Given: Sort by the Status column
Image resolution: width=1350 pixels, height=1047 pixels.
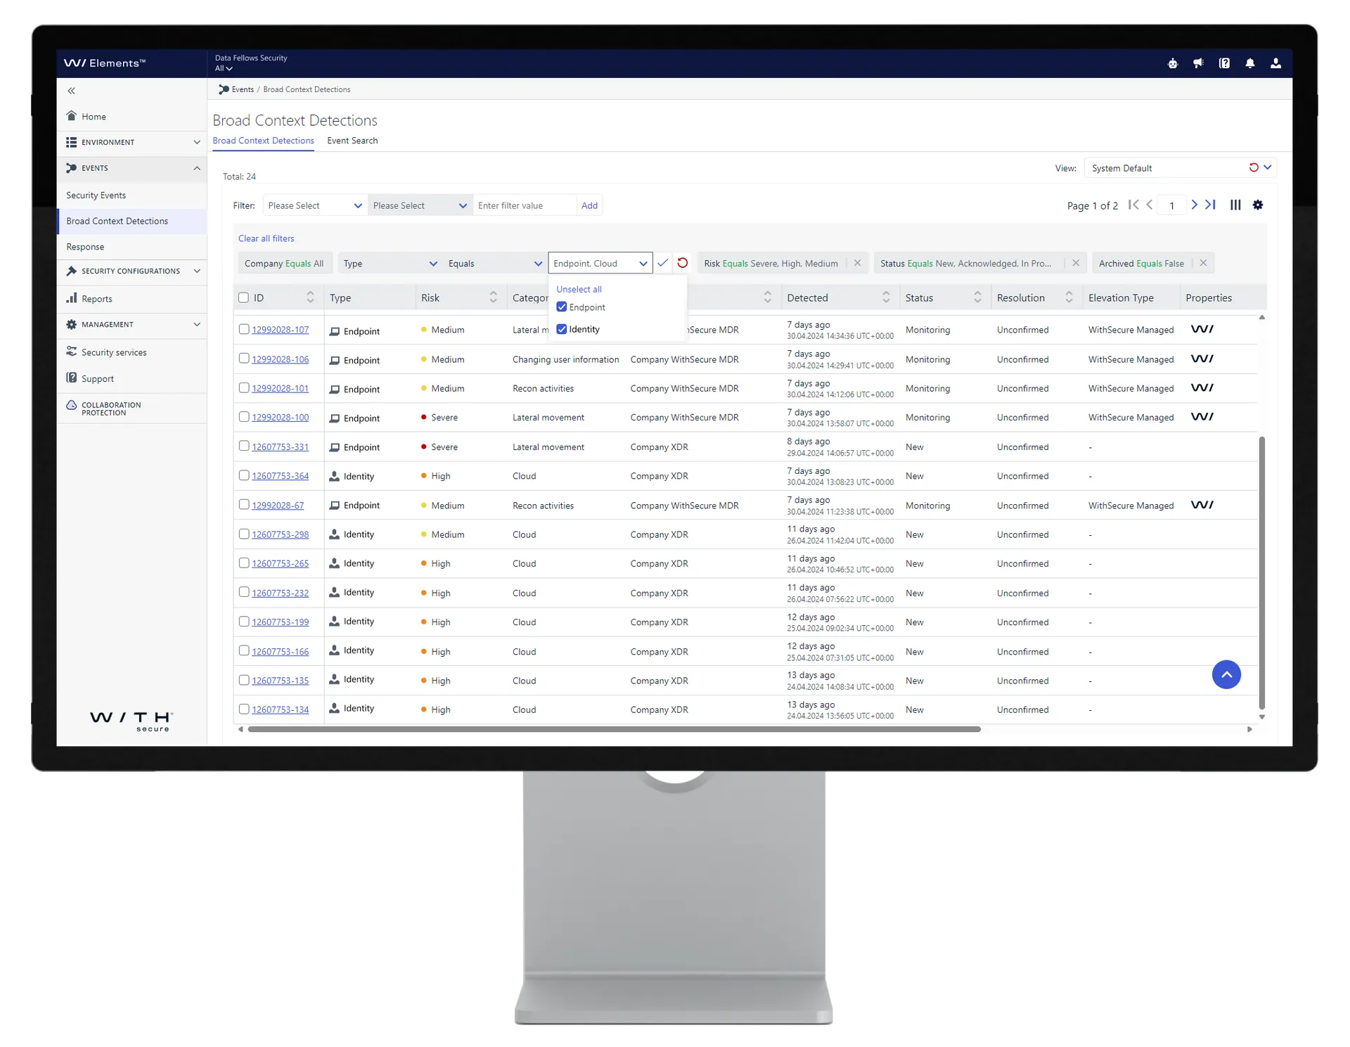Looking at the screenshot, I should click(977, 297).
